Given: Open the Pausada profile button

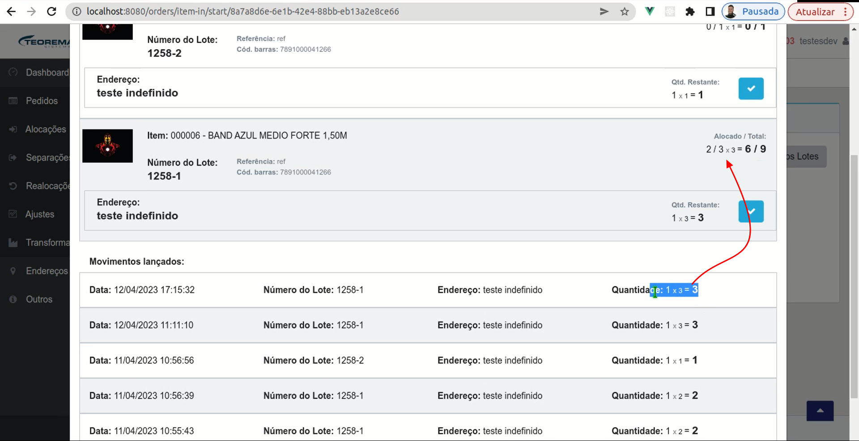Looking at the screenshot, I should tap(753, 12).
